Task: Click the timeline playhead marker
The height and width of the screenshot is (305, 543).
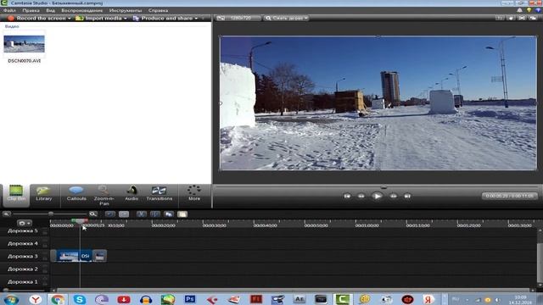Action: coord(80,220)
